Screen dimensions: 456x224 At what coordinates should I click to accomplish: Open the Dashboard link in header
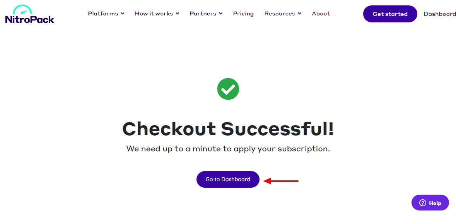coord(440,14)
